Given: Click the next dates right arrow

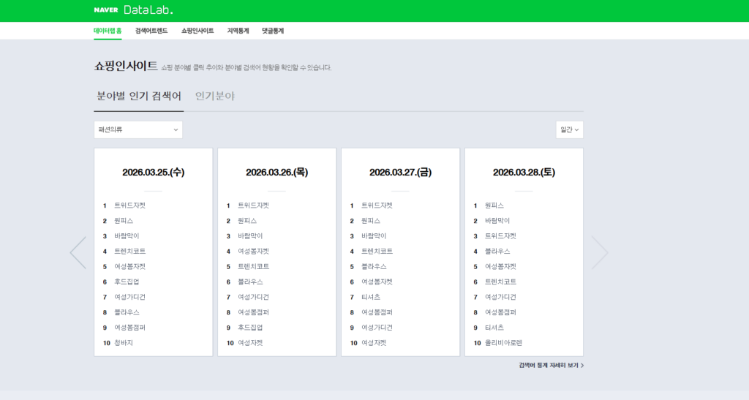Looking at the screenshot, I should pyautogui.click(x=599, y=252).
